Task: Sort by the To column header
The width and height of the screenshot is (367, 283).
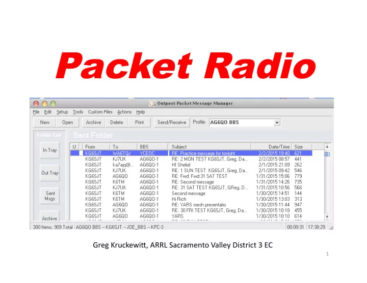Action: (x=123, y=147)
